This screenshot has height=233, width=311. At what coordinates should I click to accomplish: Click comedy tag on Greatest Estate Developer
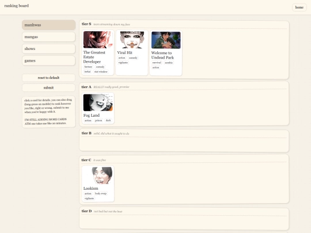click(x=100, y=67)
